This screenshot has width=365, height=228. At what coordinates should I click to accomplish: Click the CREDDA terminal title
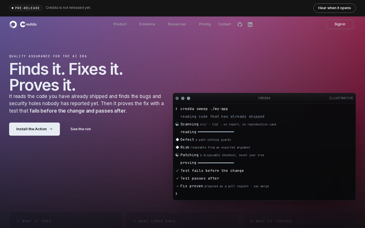tap(264, 98)
